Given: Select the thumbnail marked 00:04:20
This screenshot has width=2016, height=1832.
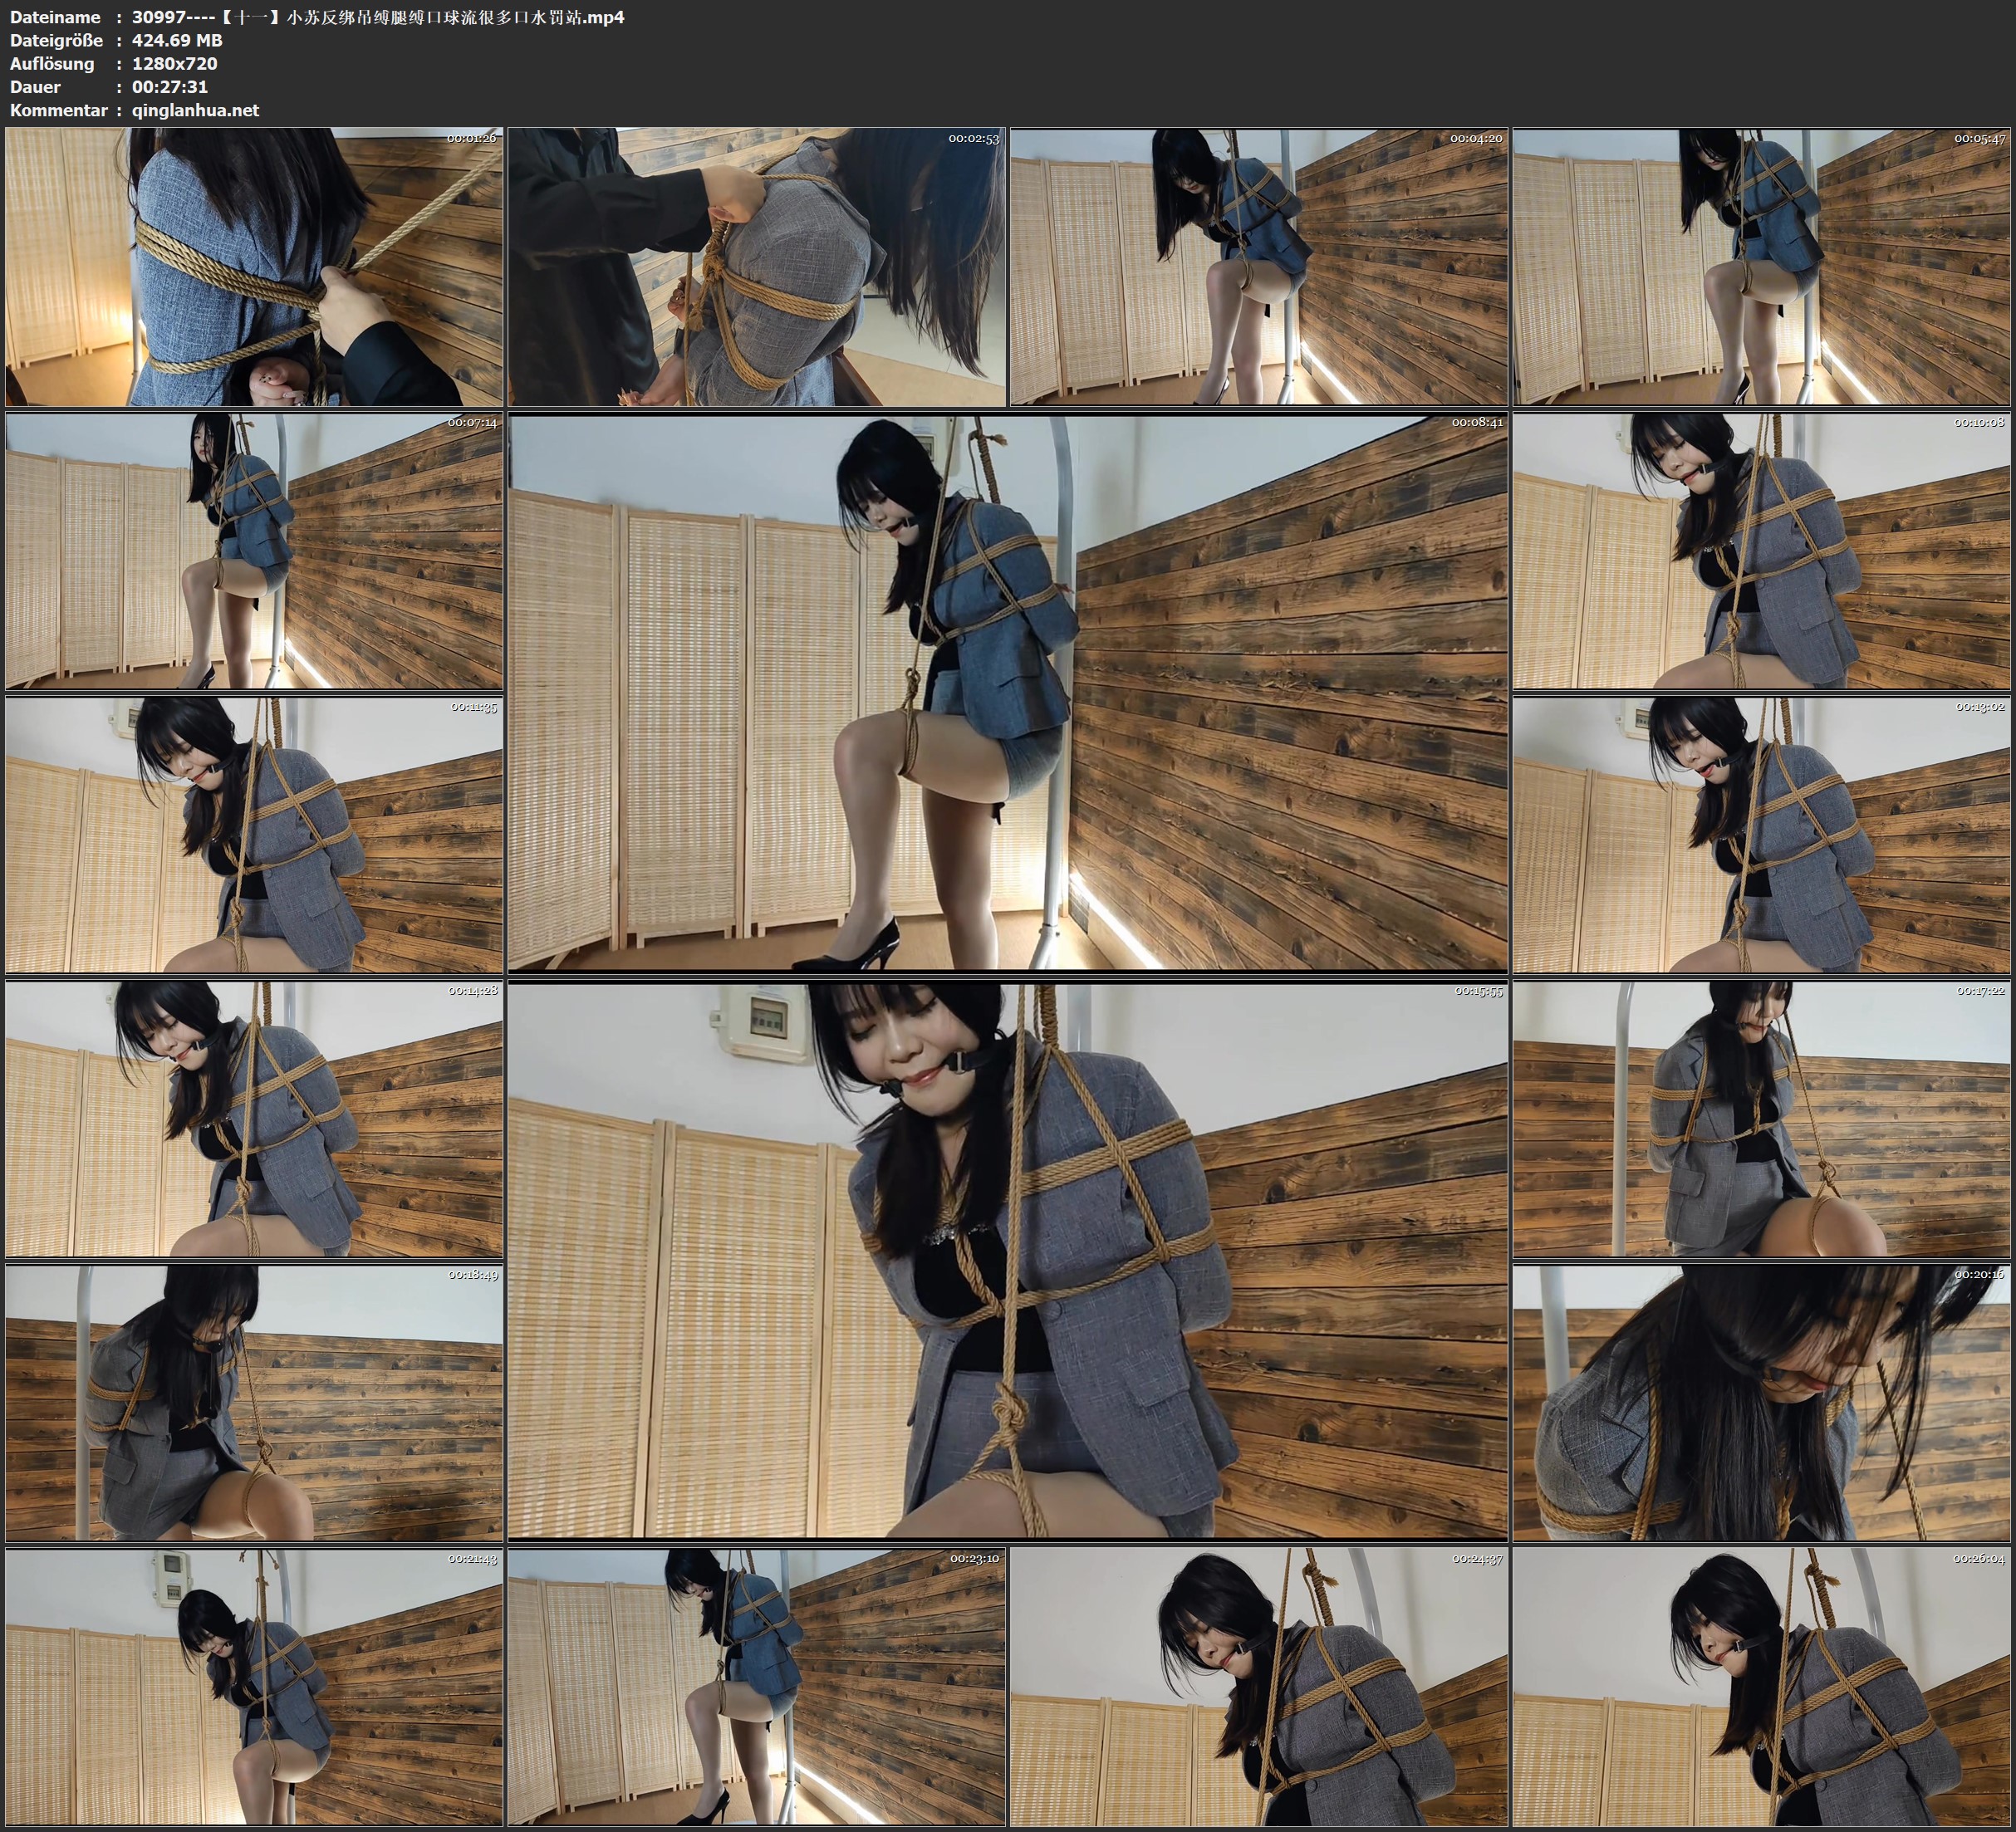Looking at the screenshot, I should coord(1259,266).
